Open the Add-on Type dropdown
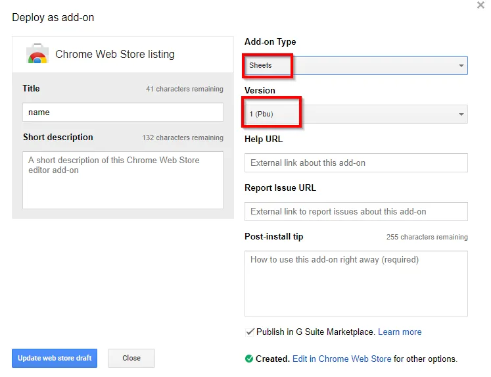491x377 pixels. pyautogui.click(x=356, y=66)
